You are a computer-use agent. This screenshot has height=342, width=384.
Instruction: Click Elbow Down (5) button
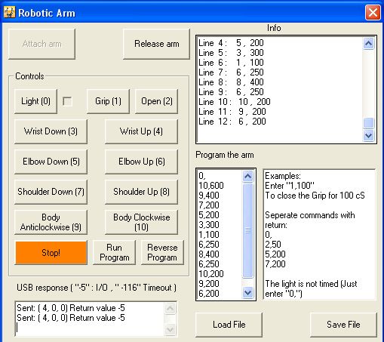pos(51,162)
